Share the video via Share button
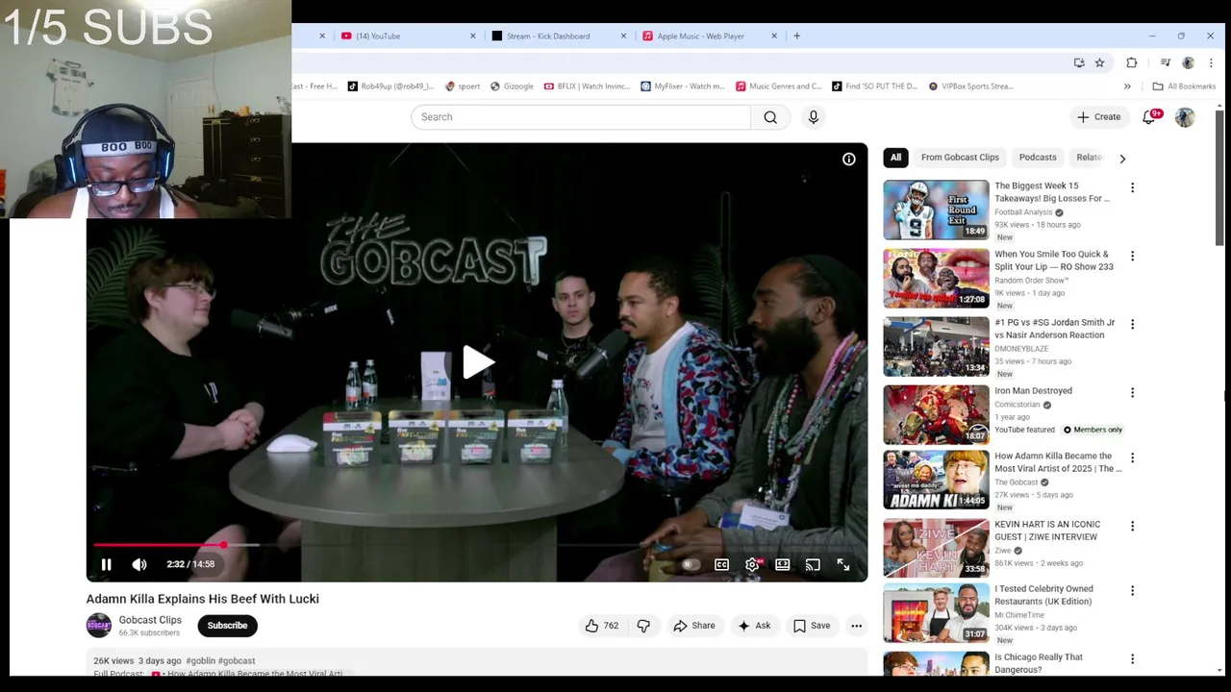1231x692 pixels. [x=694, y=626]
